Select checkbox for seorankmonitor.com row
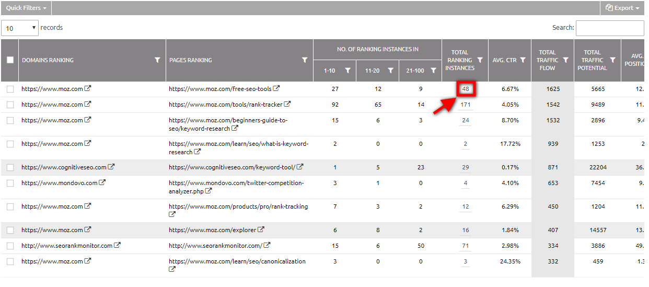649x287 pixels. coord(10,246)
